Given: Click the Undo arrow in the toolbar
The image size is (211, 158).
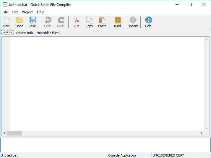Looking at the screenshot, I should click(x=48, y=22).
